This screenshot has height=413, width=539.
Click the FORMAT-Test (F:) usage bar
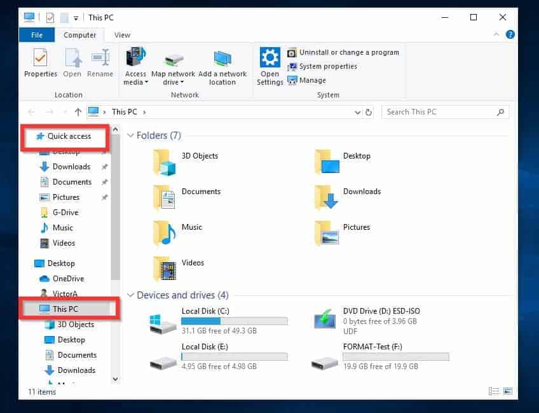[x=396, y=356]
